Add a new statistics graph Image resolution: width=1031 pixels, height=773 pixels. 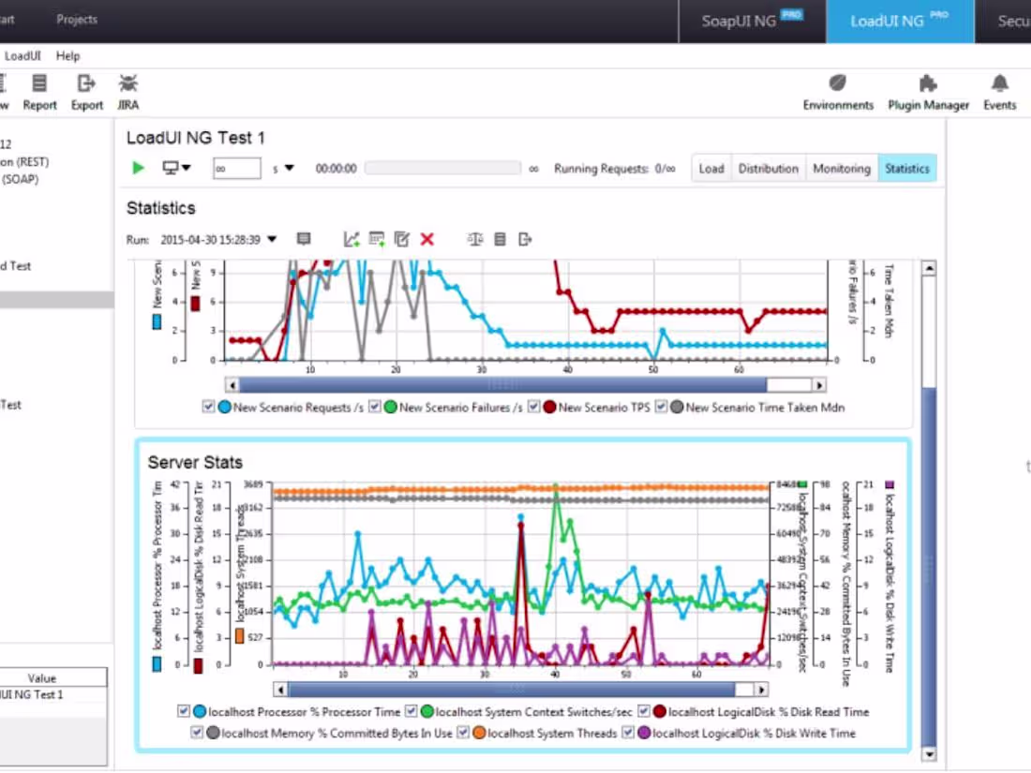click(351, 239)
